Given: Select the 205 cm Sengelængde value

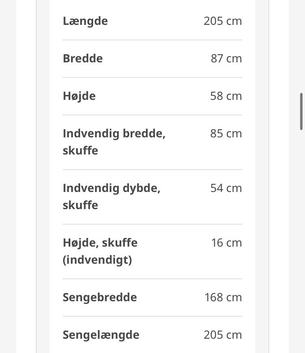Looking at the screenshot, I should point(222,335).
